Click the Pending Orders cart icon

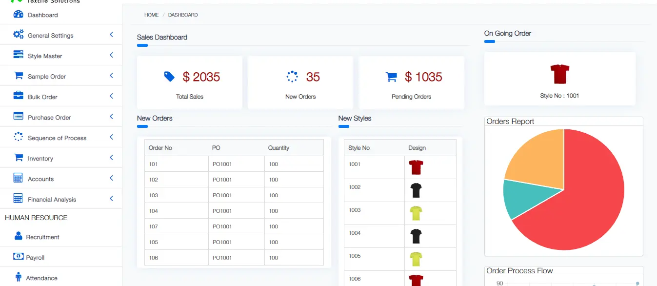tap(391, 77)
